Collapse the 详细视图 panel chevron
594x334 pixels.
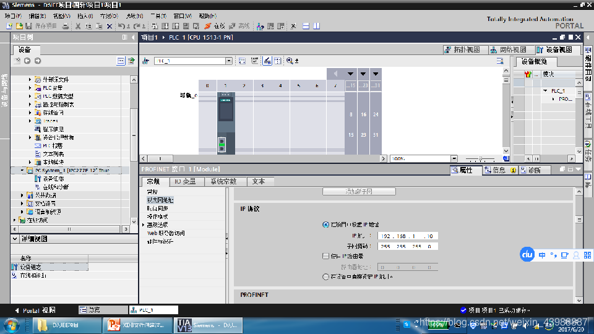[15, 239]
